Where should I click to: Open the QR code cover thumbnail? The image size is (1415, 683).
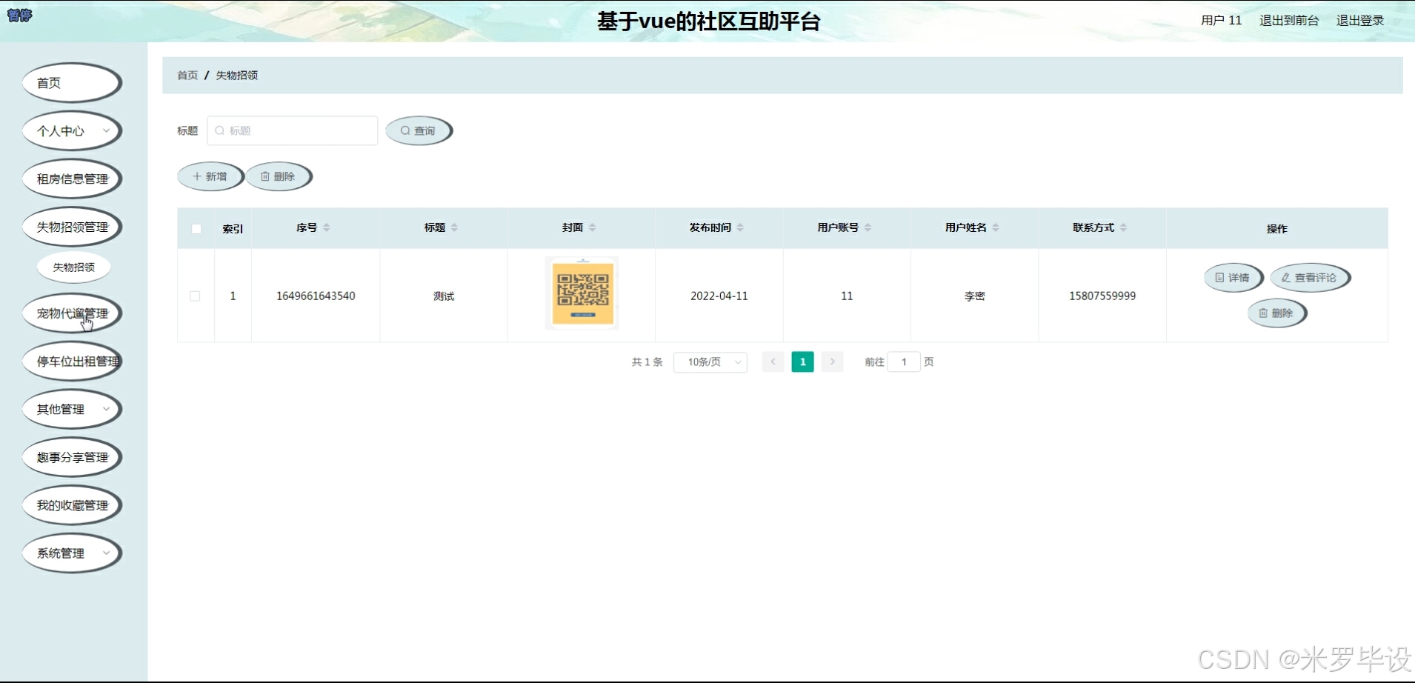[x=582, y=293]
